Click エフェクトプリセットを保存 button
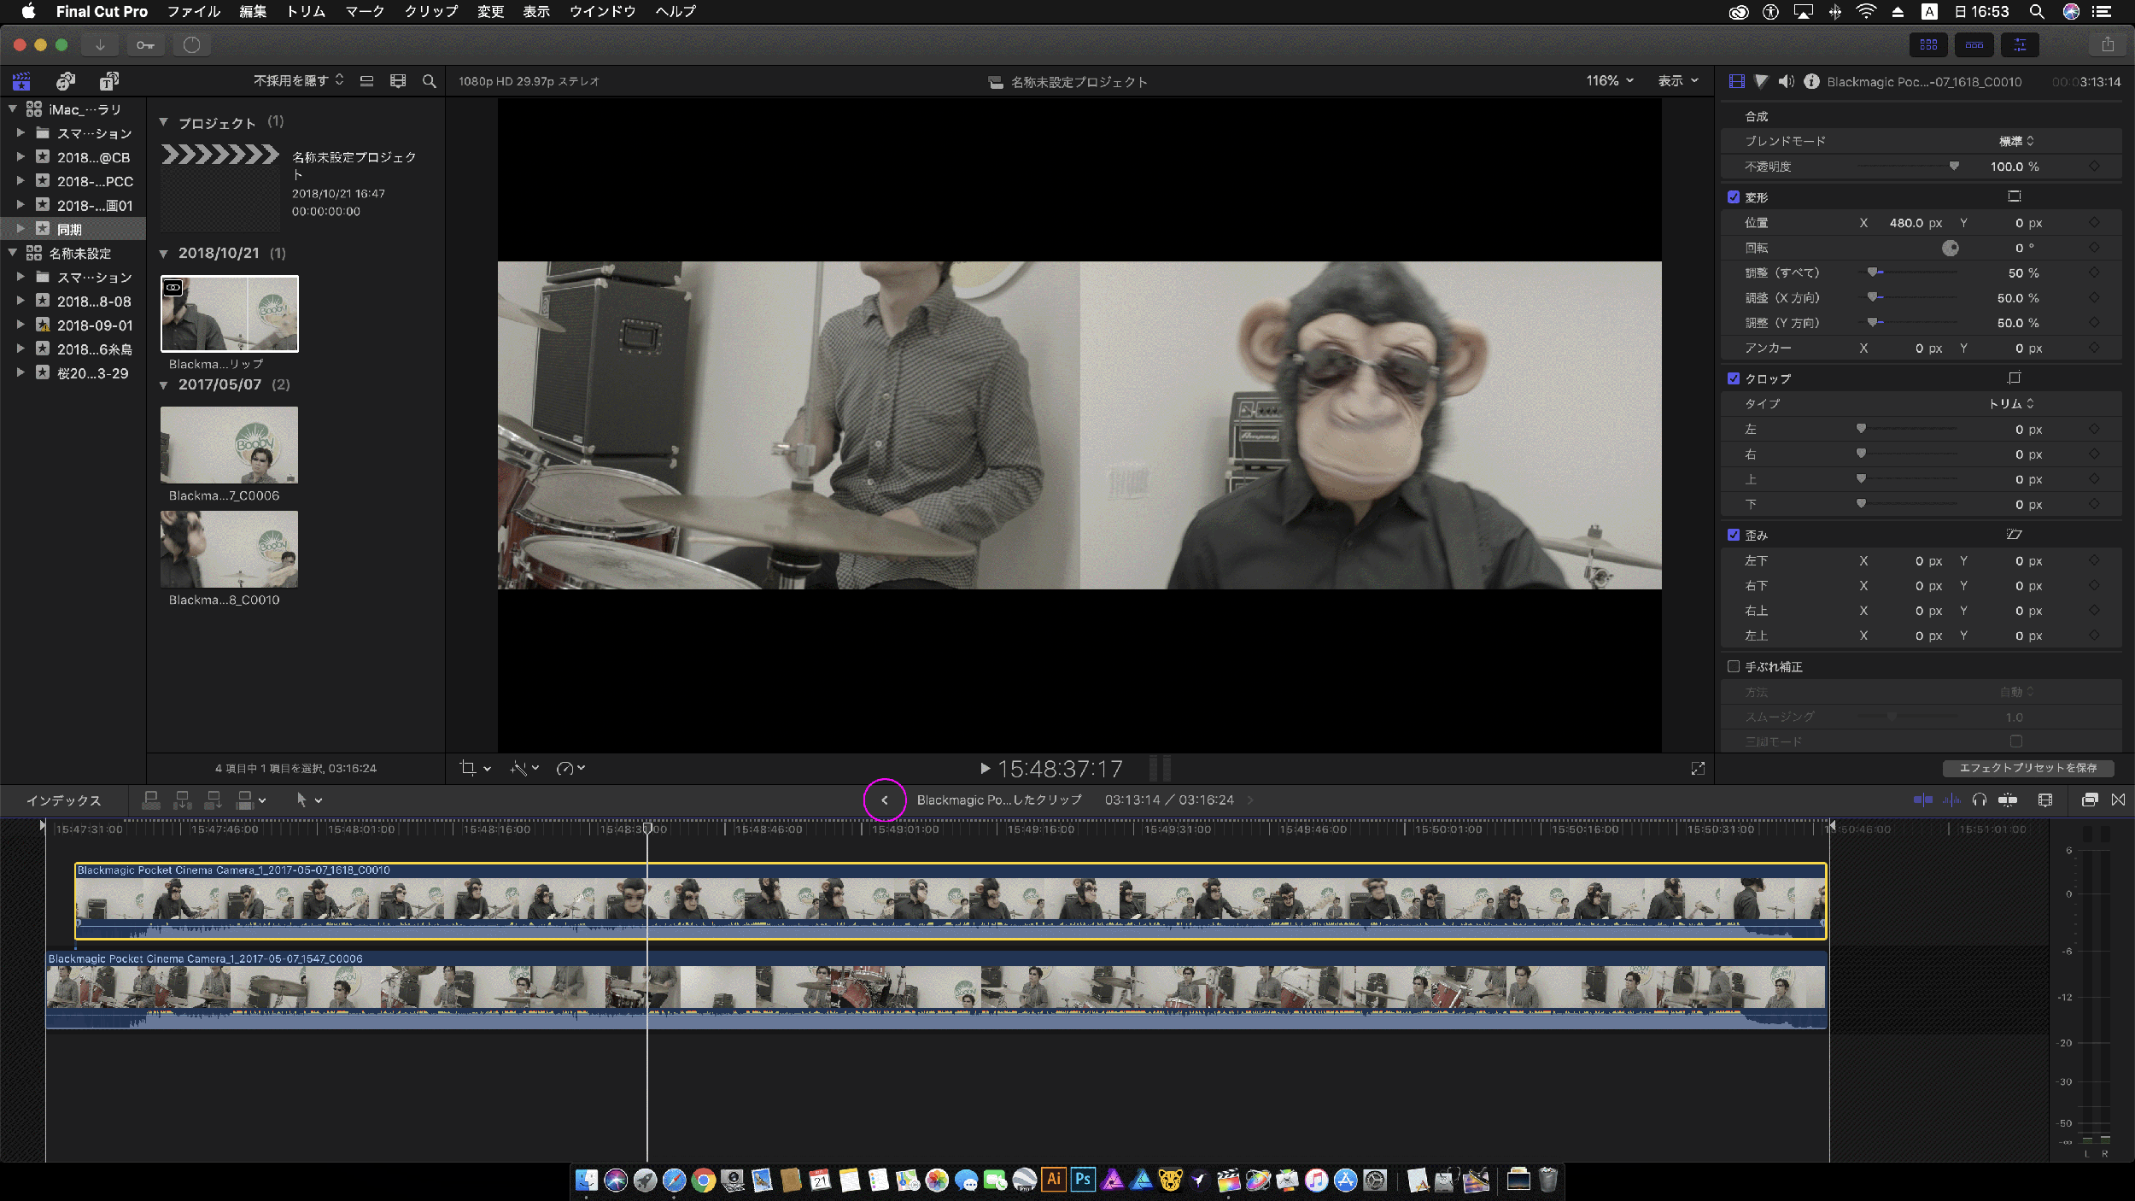2135x1201 pixels. click(2027, 768)
